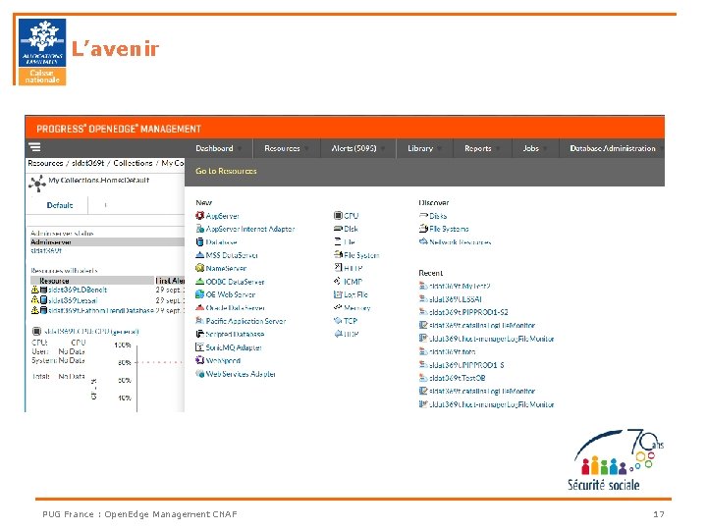Open recent resource sldat369t.toto
Screen dimensions: 707x530
point(453,351)
